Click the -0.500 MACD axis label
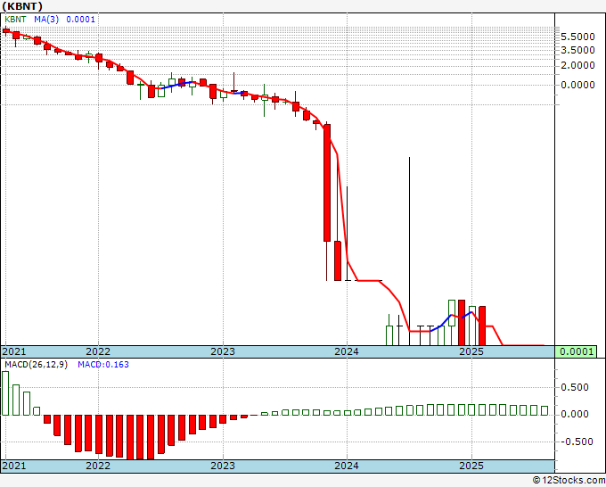The image size is (606, 487). 576,442
